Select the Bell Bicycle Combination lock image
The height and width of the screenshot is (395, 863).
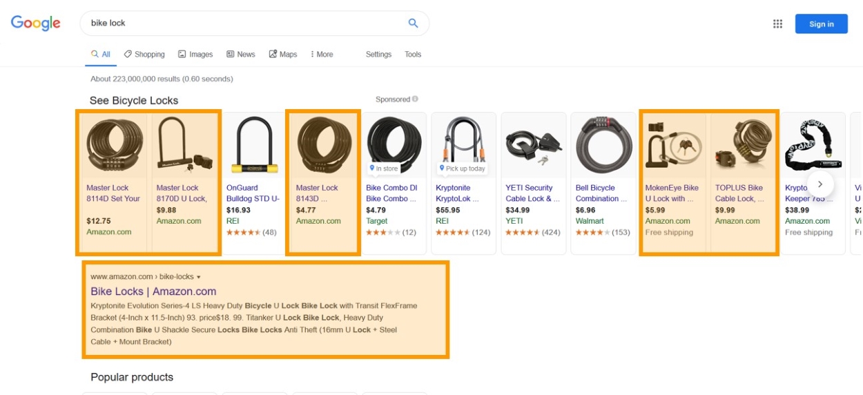point(603,145)
